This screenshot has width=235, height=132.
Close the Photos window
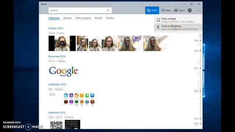[199, 4]
